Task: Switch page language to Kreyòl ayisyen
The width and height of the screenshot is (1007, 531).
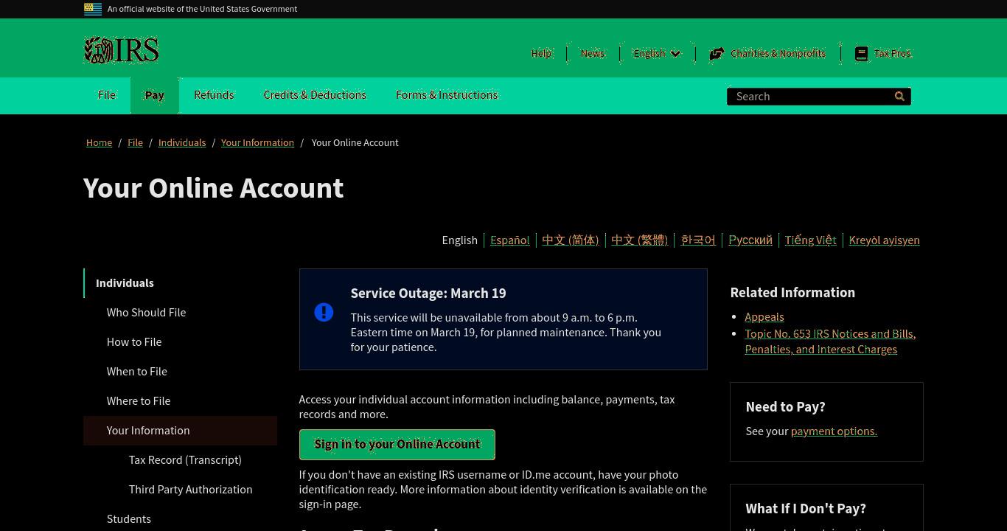Action: pyautogui.click(x=885, y=240)
